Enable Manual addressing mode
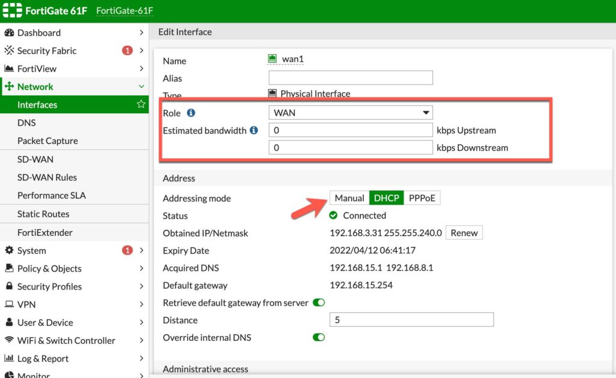Viewport: 616px width, 378px height. click(348, 197)
